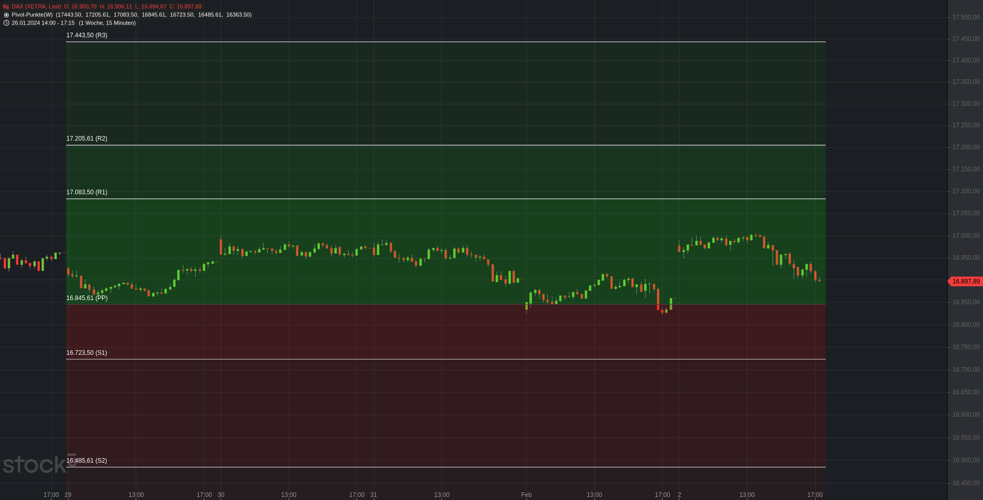The width and height of the screenshot is (983, 500).
Task: Select the 17.205,61 (R2) resistance label
Action: click(87, 139)
